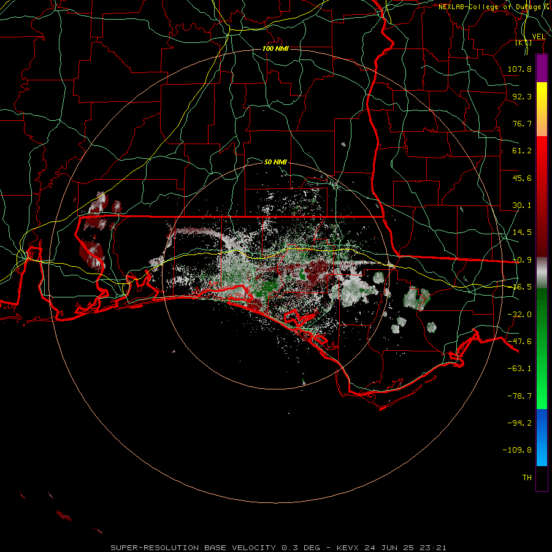Select the 92.3 legend value

(x=522, y=96)
